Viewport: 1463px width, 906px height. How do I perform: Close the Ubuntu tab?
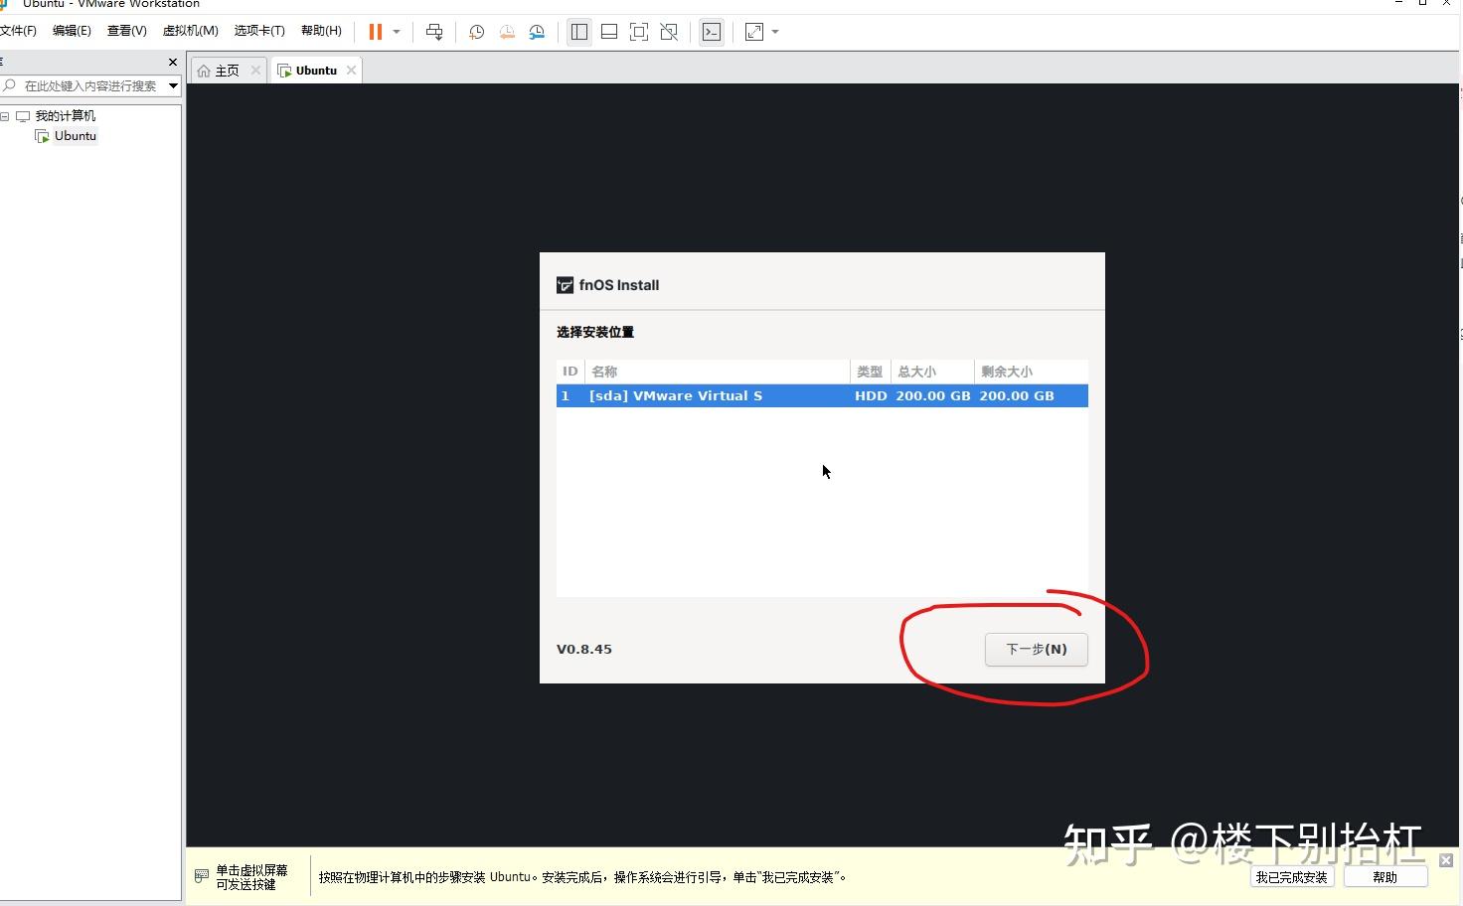click(x=351, y=70)
